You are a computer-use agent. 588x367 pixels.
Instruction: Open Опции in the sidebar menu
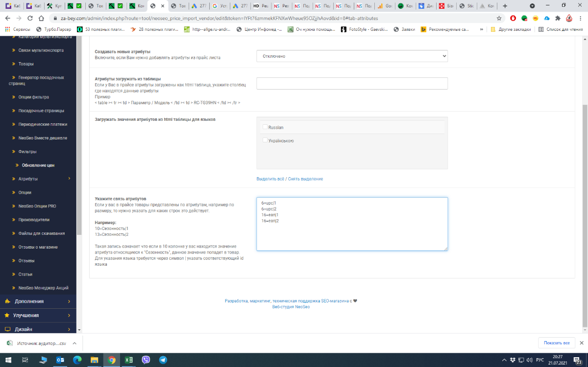pyautogui.click(x=25, y=192)
